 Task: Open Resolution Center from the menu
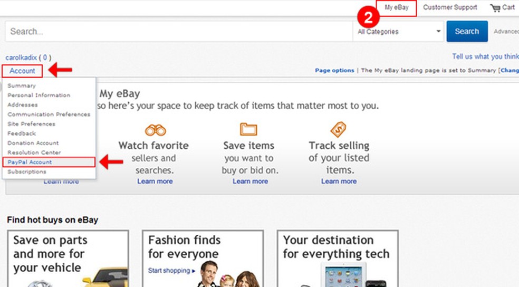tap(34, 152)
